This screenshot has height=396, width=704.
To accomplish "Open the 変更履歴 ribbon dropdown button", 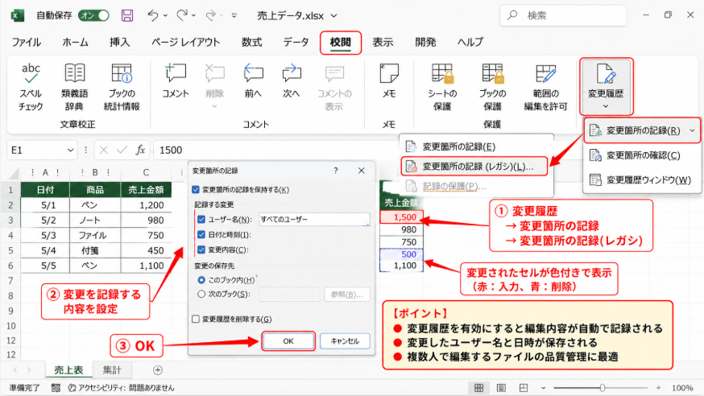I will pyautogui.click(x=606, y=86).
